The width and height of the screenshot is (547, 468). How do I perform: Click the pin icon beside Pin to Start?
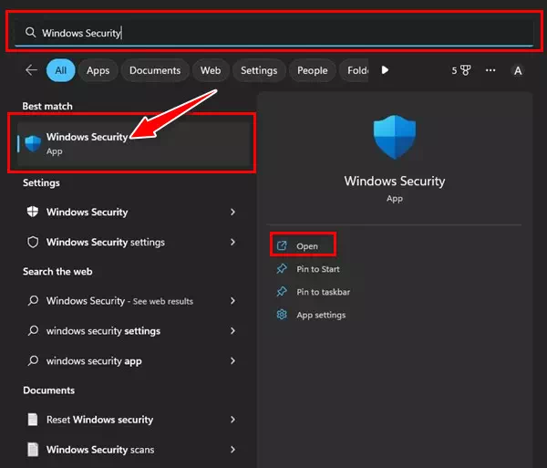click(x=282, y=269)
